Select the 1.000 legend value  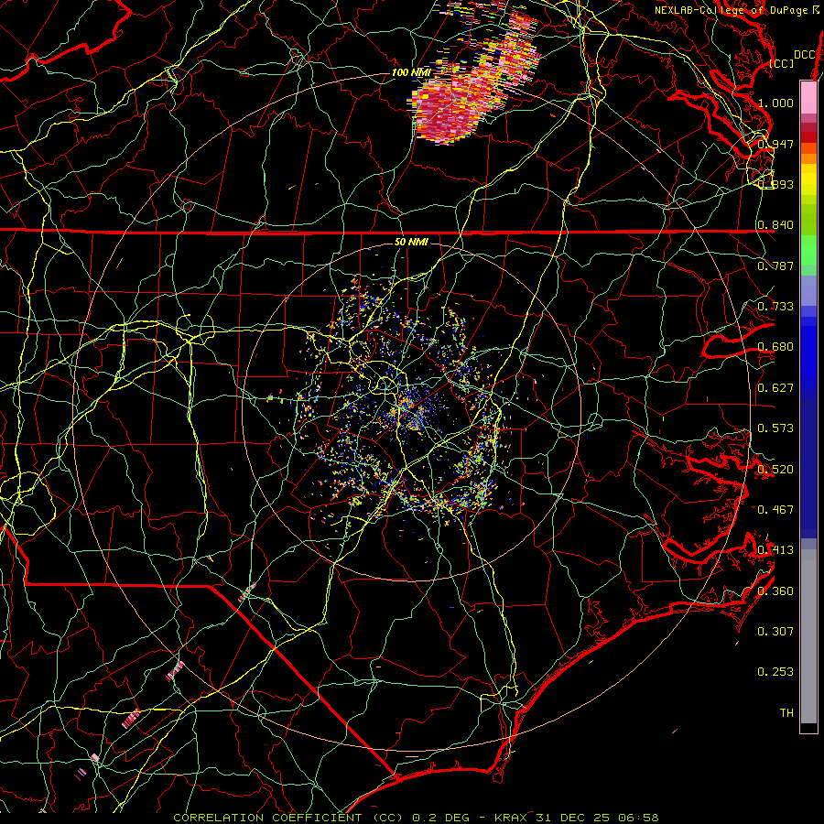point(775,103)
